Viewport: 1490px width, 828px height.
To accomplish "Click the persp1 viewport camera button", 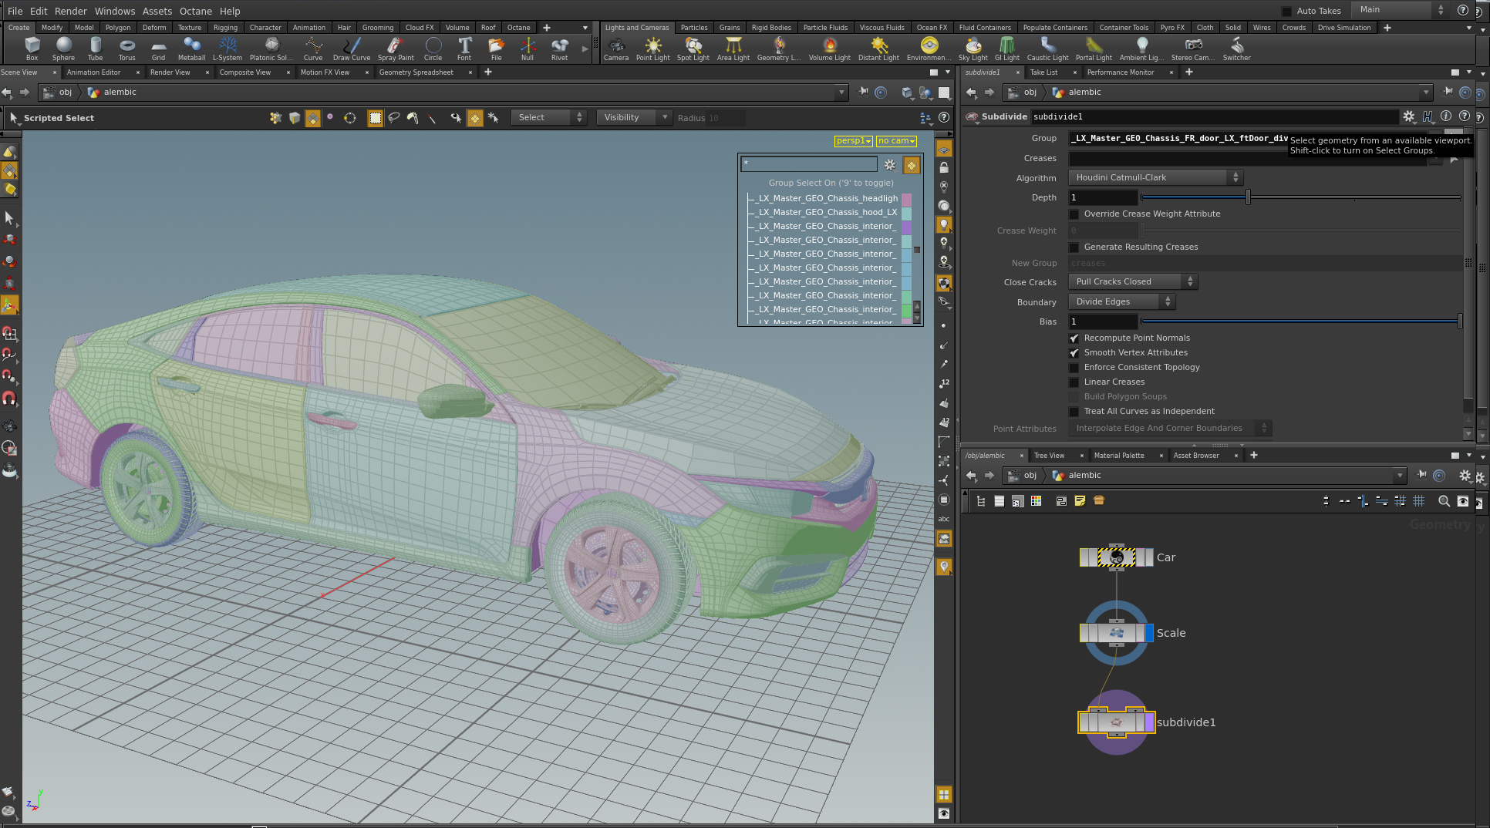I will click(x=853, y=141).
